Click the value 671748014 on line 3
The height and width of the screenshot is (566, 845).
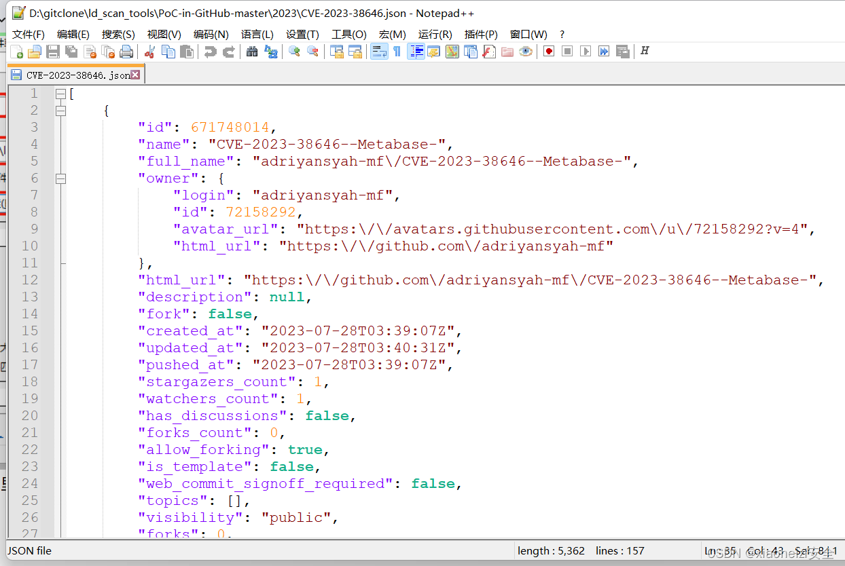point(230,128)
